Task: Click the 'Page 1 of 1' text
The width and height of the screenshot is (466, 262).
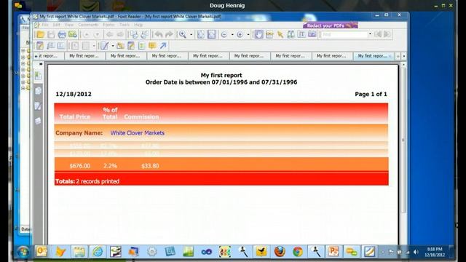Action: (371, 94)
